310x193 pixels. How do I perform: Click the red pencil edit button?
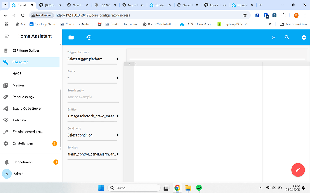point(298,170)
